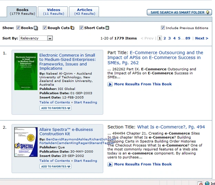Open the Sort By Relevancy dropdown
This screenshot has width=215, height=185.
pos(36,38)
